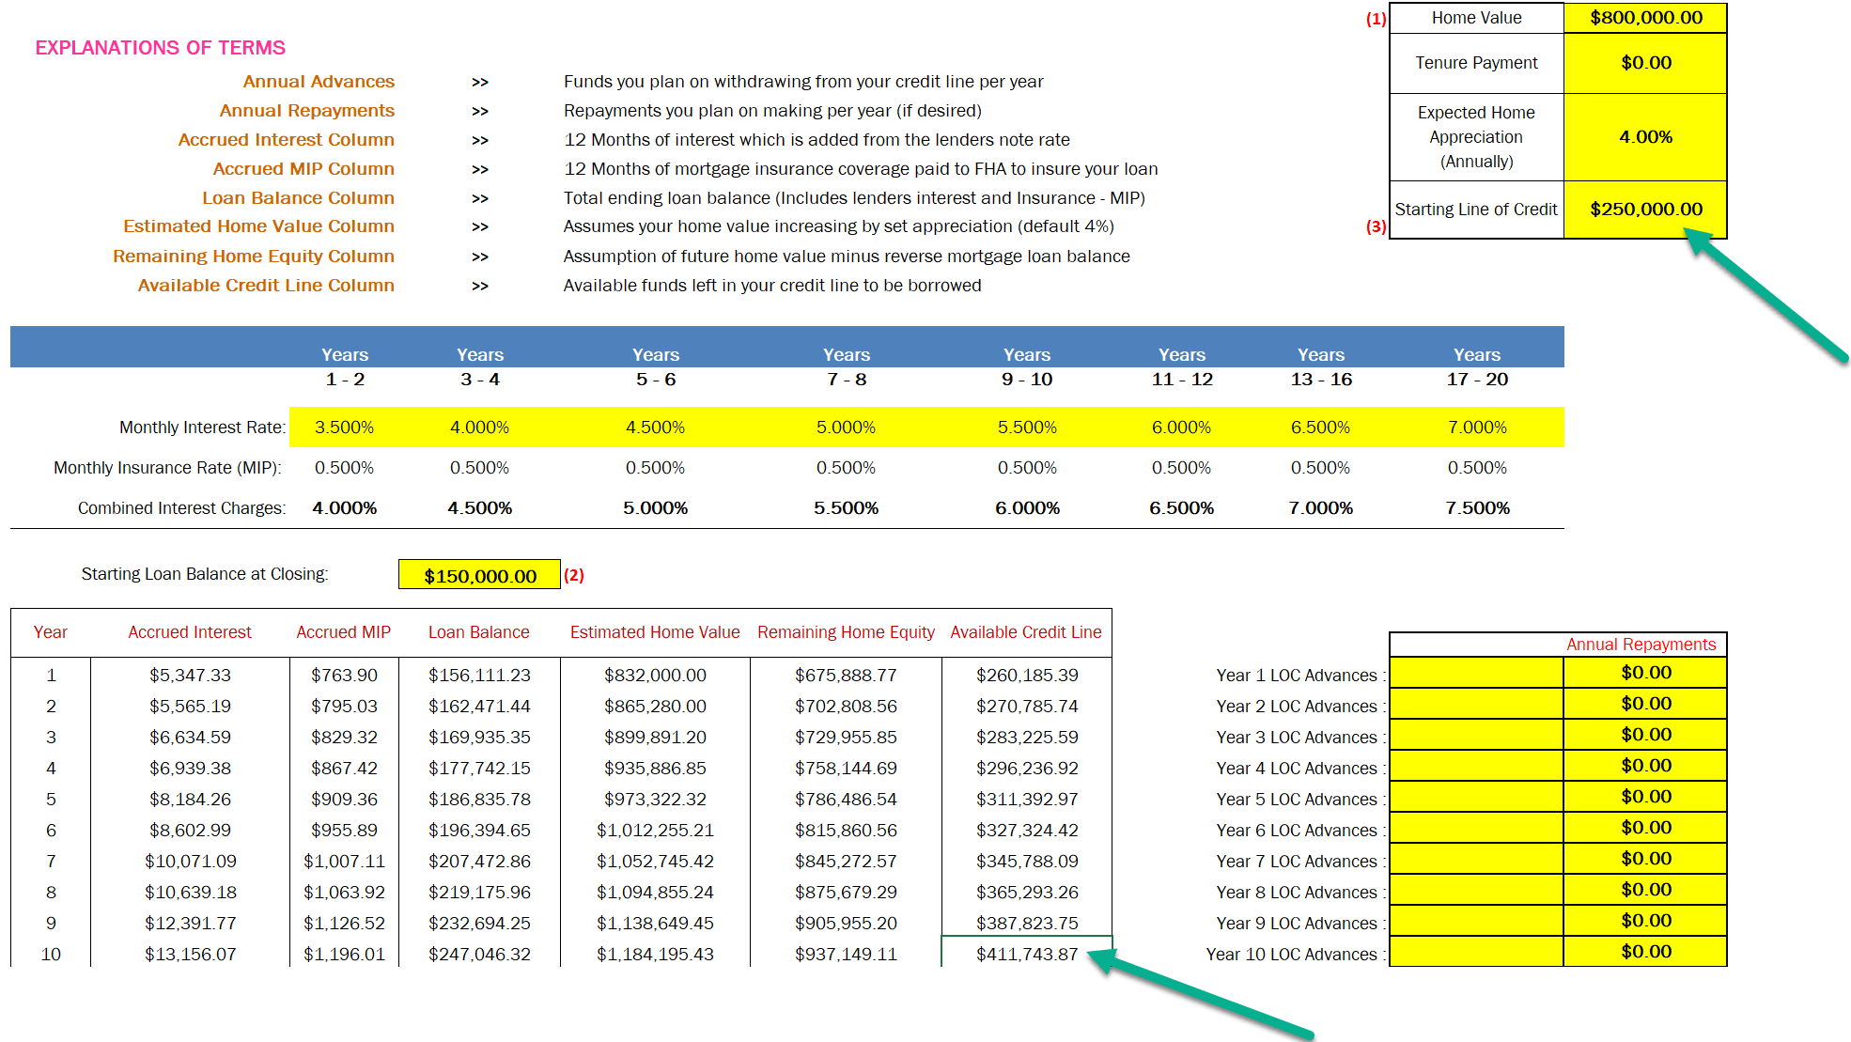Select the Tenure Payment yellow cell

tap(1645, 63)
